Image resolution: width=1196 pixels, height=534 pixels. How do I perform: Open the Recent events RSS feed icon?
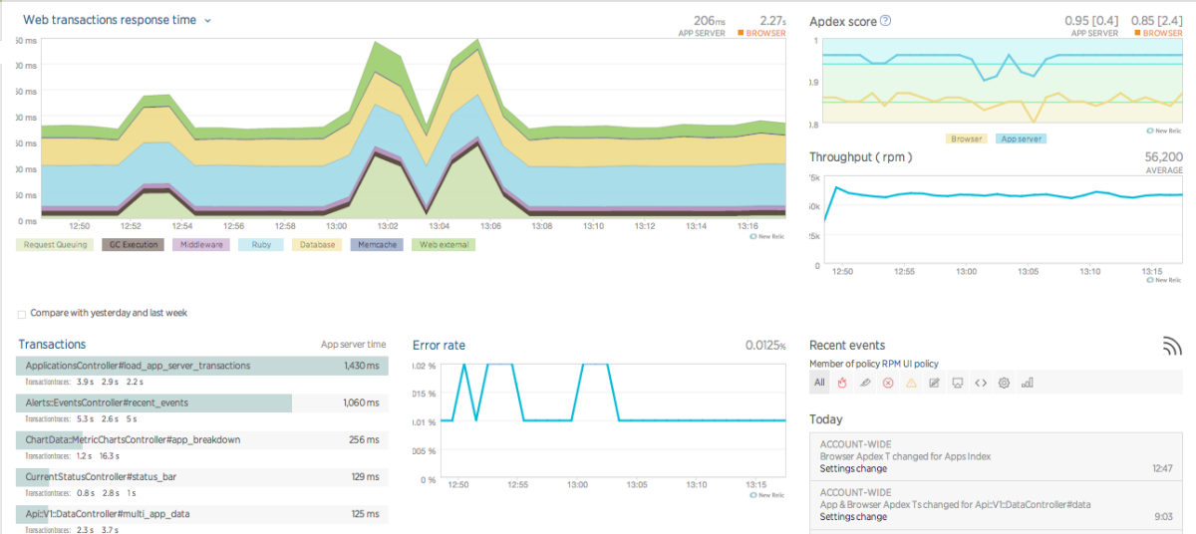[x=1172, y=346]
